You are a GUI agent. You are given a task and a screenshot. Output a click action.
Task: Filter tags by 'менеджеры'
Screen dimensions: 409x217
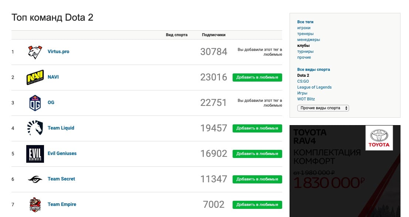308,40
